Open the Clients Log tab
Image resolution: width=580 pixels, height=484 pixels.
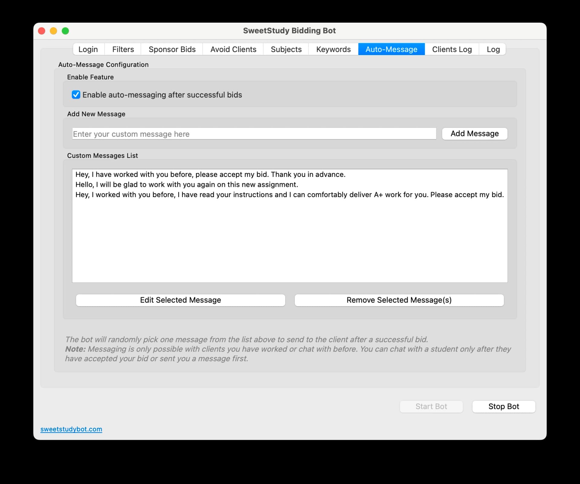point(452,49)
